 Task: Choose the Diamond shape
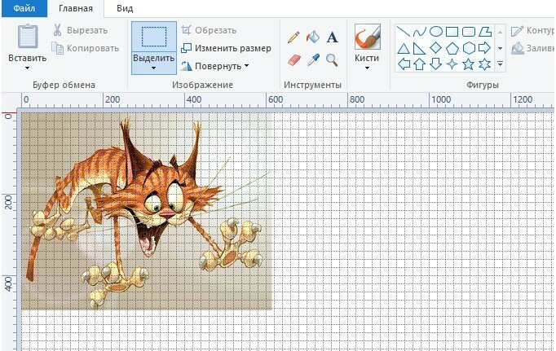pos(436,48)
